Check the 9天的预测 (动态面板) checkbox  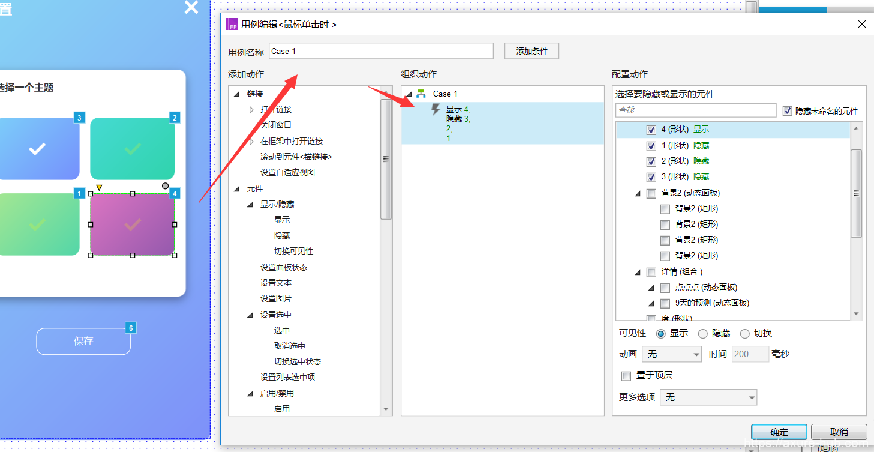[x=665, y=303]
